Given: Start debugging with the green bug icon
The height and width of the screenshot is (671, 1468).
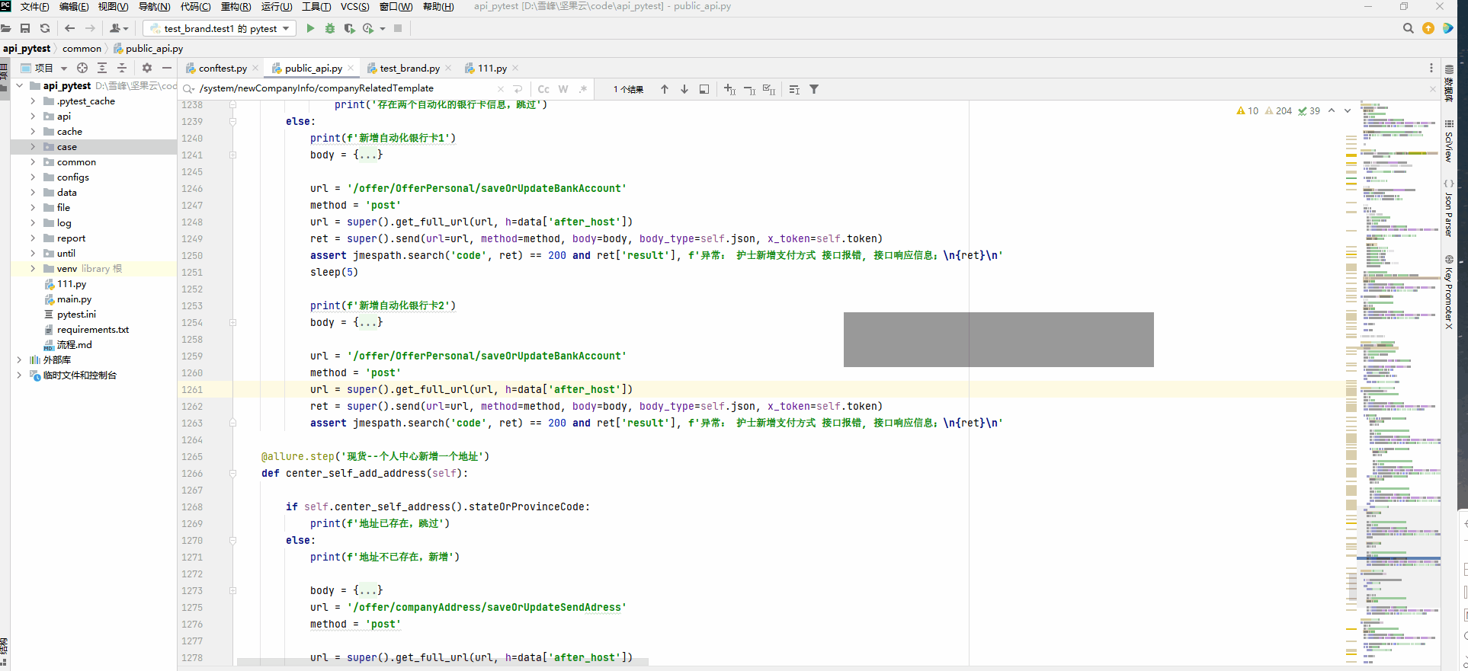Looking at the screenshot, I should [x=330, y=28].
